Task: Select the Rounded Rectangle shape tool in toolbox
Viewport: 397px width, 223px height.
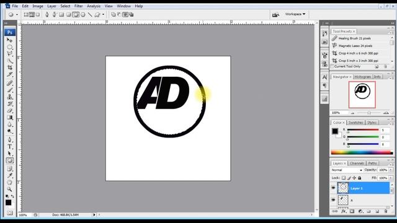Action: pyautogui.click(x=10, y=160)
